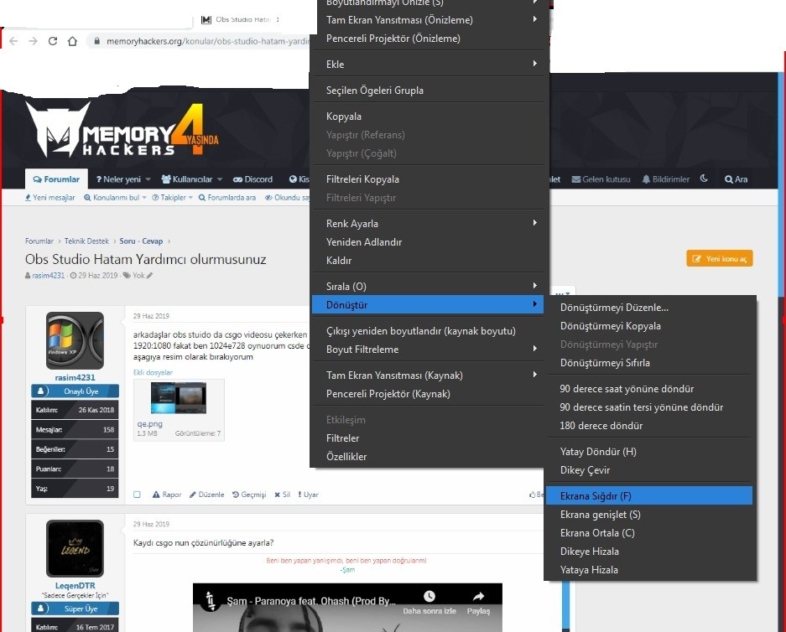Click the Memory Hackers logo
This screenshot has width=786, height=632.
point(122,130)
